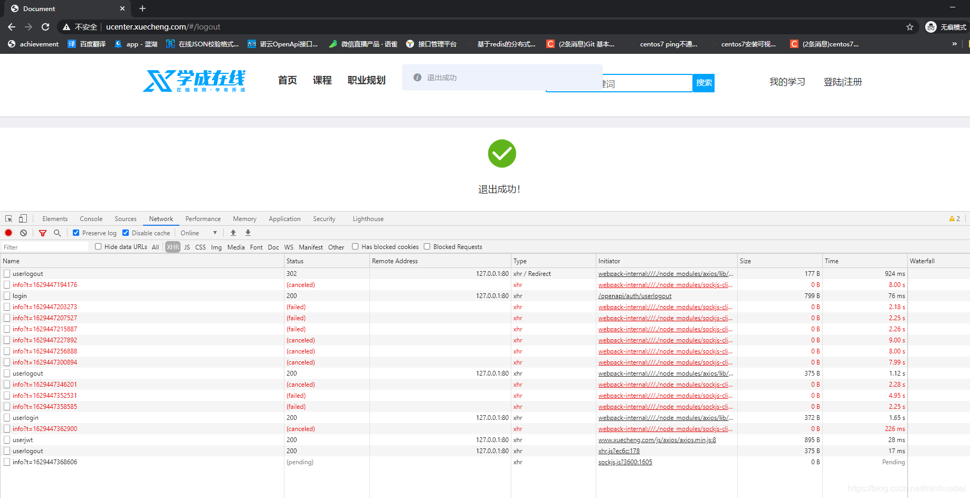Open 我的学习 link
This screenshot has width=970, height=498.
[x=787, y=82]
